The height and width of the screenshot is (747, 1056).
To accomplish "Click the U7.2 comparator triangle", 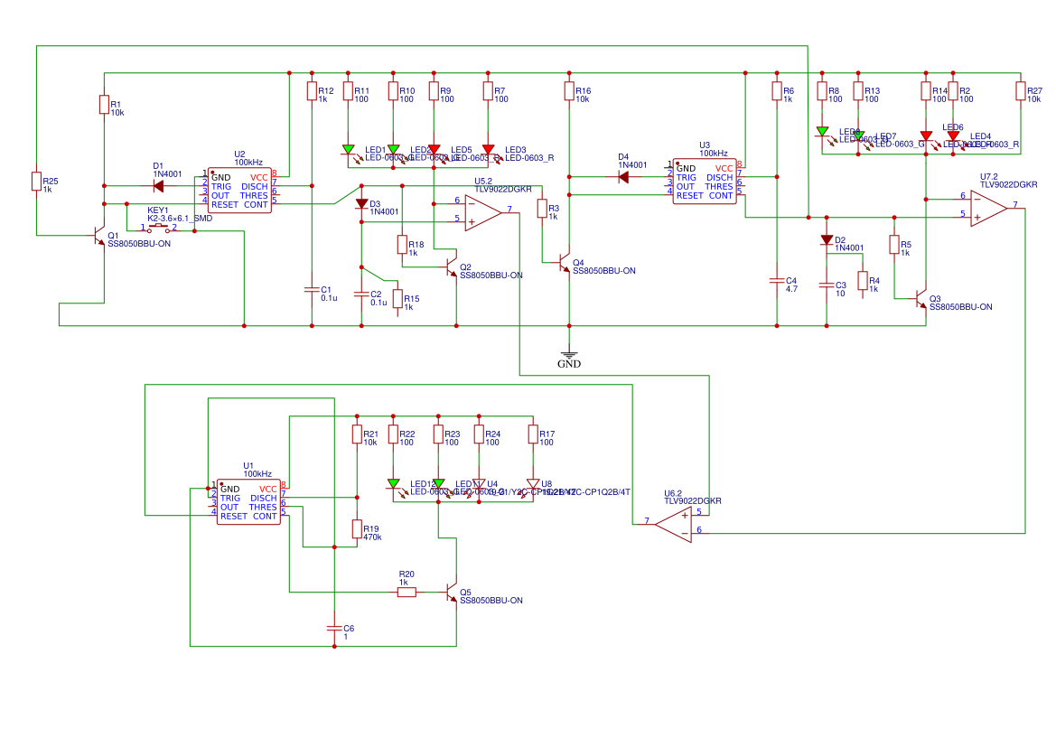I will [988, 209].
